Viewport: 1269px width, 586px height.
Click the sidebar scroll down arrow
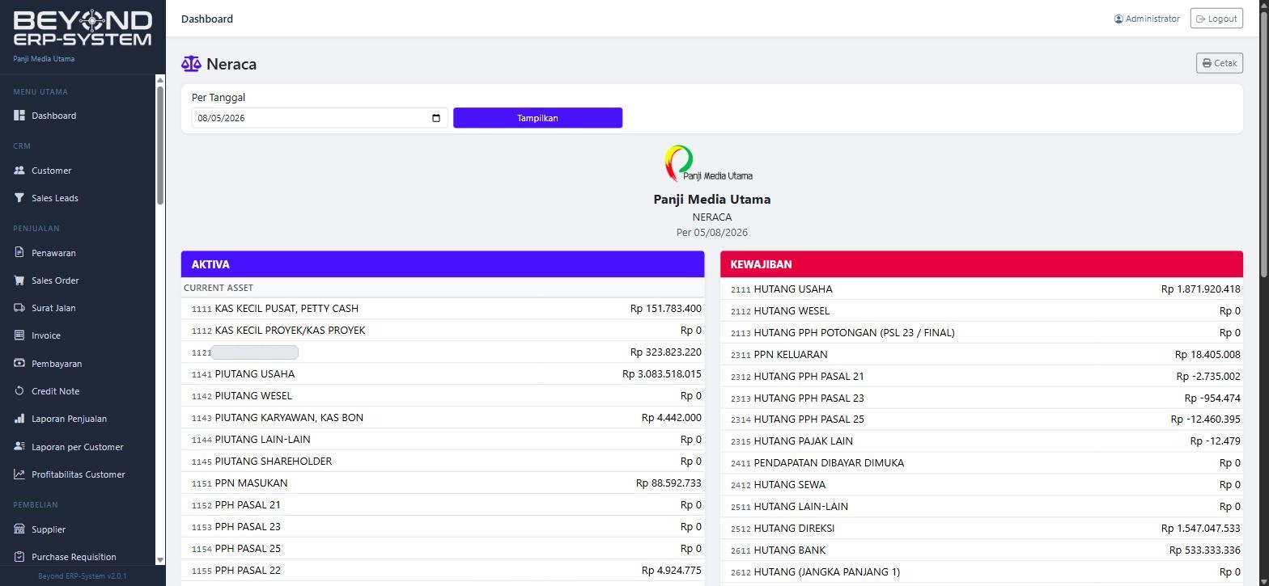point(160,559)
